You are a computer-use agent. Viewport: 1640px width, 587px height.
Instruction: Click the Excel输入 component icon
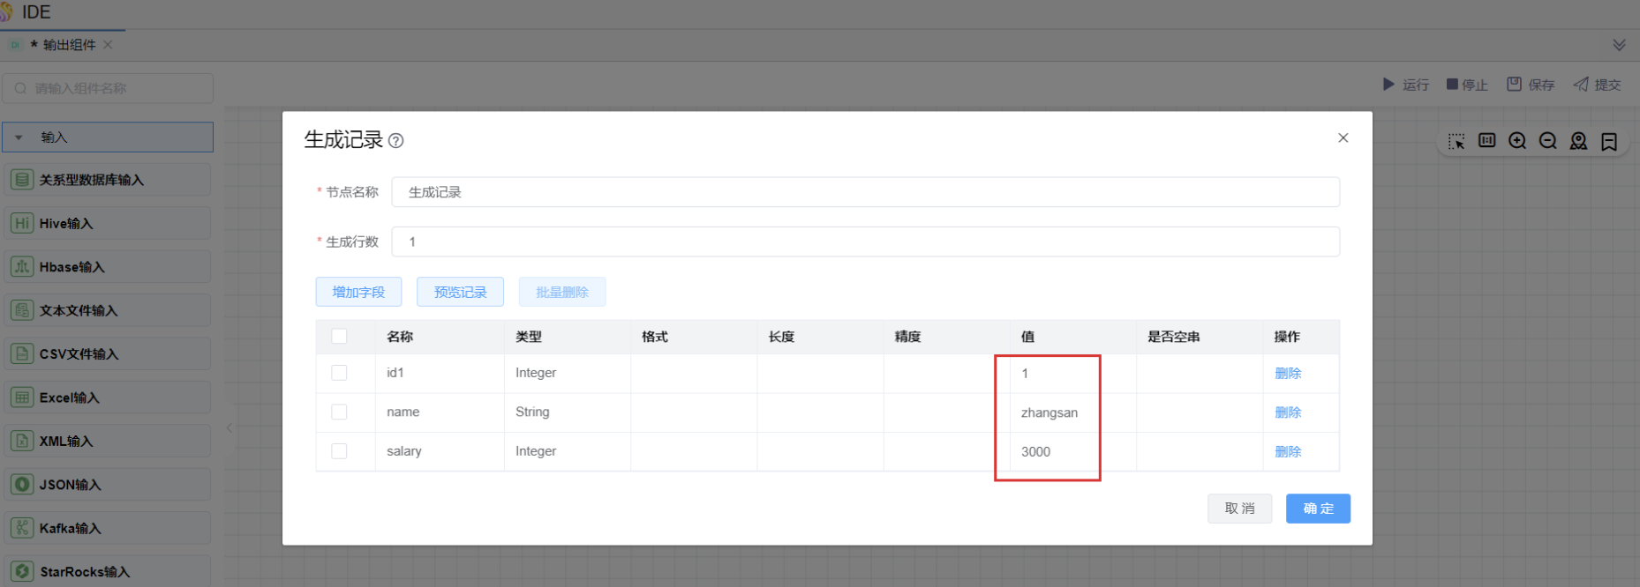click(x=22, y=398)
